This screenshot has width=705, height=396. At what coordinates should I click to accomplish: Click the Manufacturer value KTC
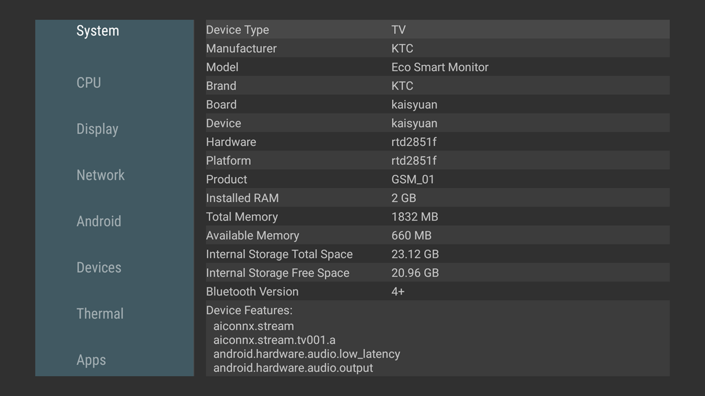tap(402, 49)
